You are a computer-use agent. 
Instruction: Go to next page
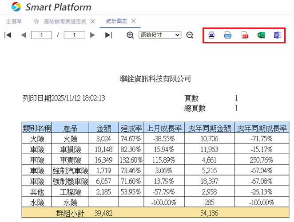click(93, 35)
